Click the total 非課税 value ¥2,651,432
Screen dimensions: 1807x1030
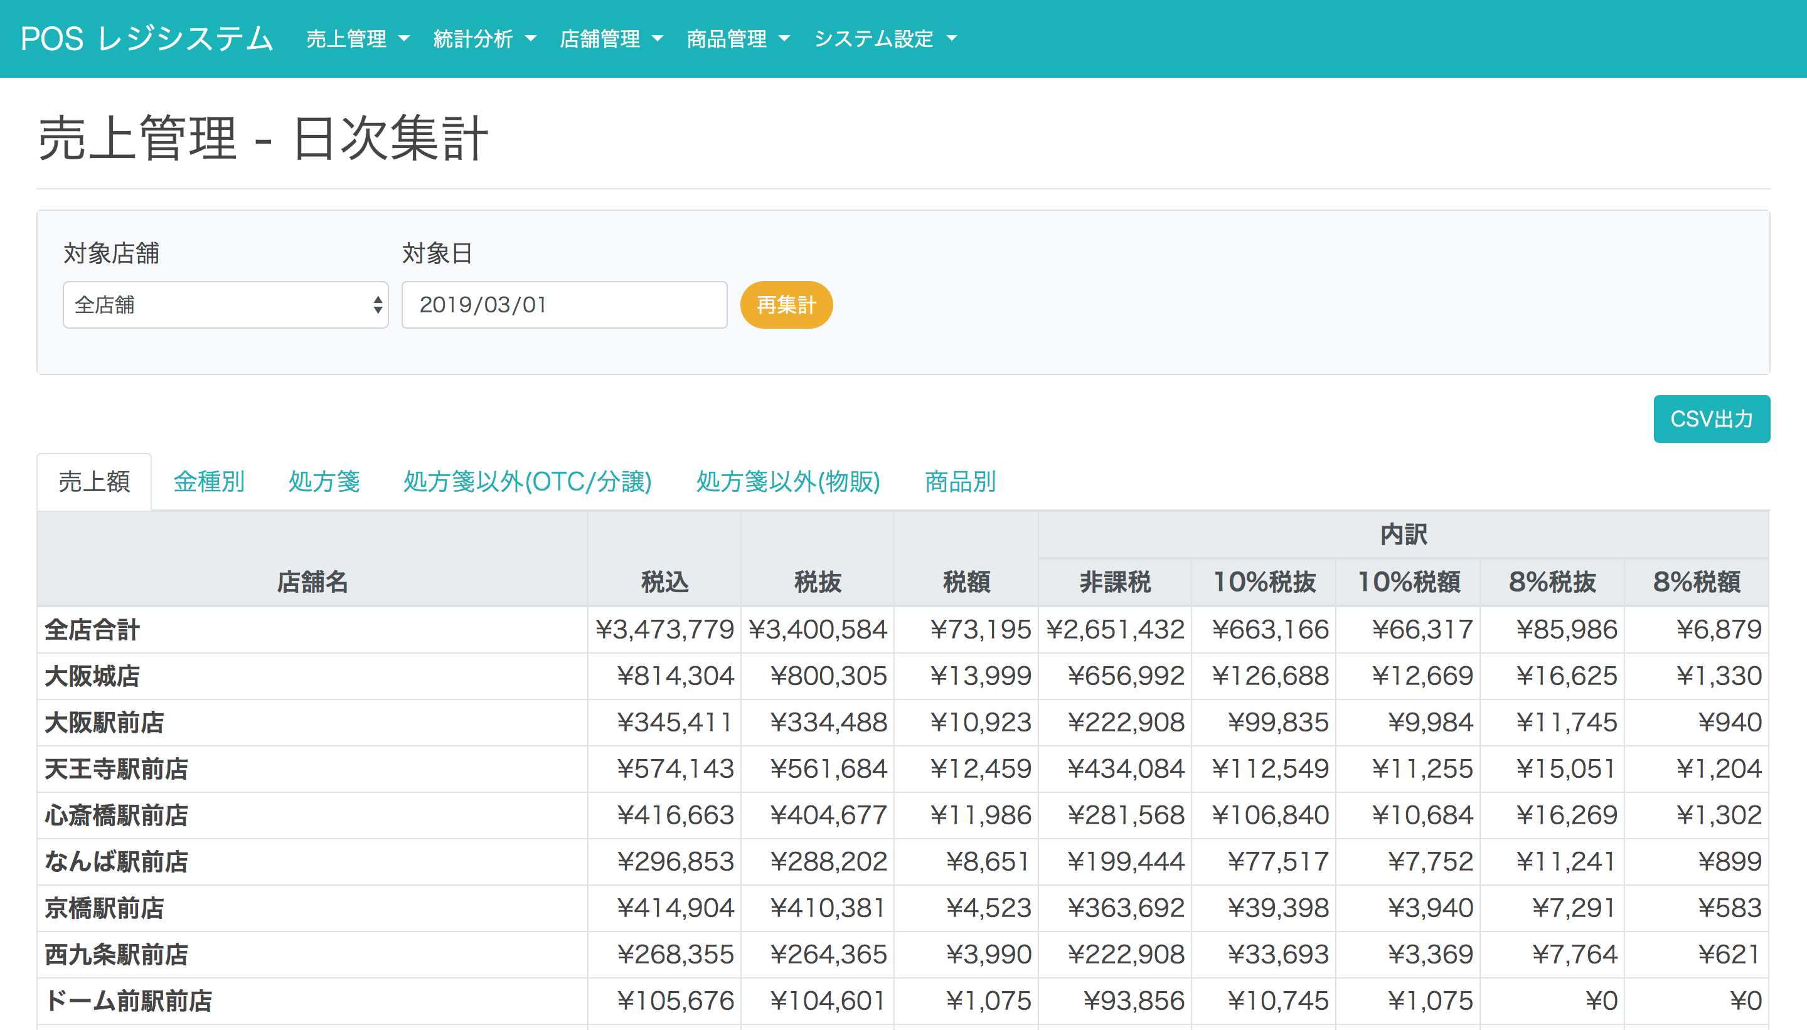1115,630
